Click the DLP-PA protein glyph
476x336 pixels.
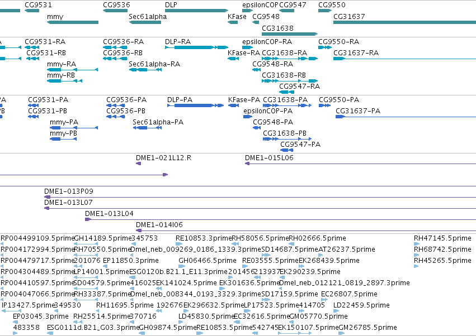tap(196, 105)
